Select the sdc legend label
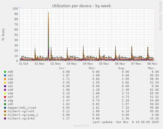The image size is (163, 129). pos(10,86)
